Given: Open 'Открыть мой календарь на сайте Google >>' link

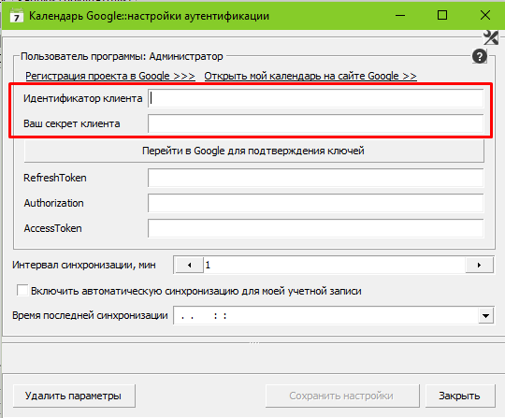Looking at the screenshot, I should point(310,76).
